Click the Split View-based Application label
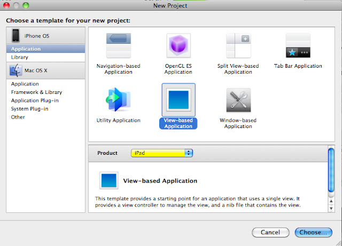The image size is (342, 246). pos(238,69)
